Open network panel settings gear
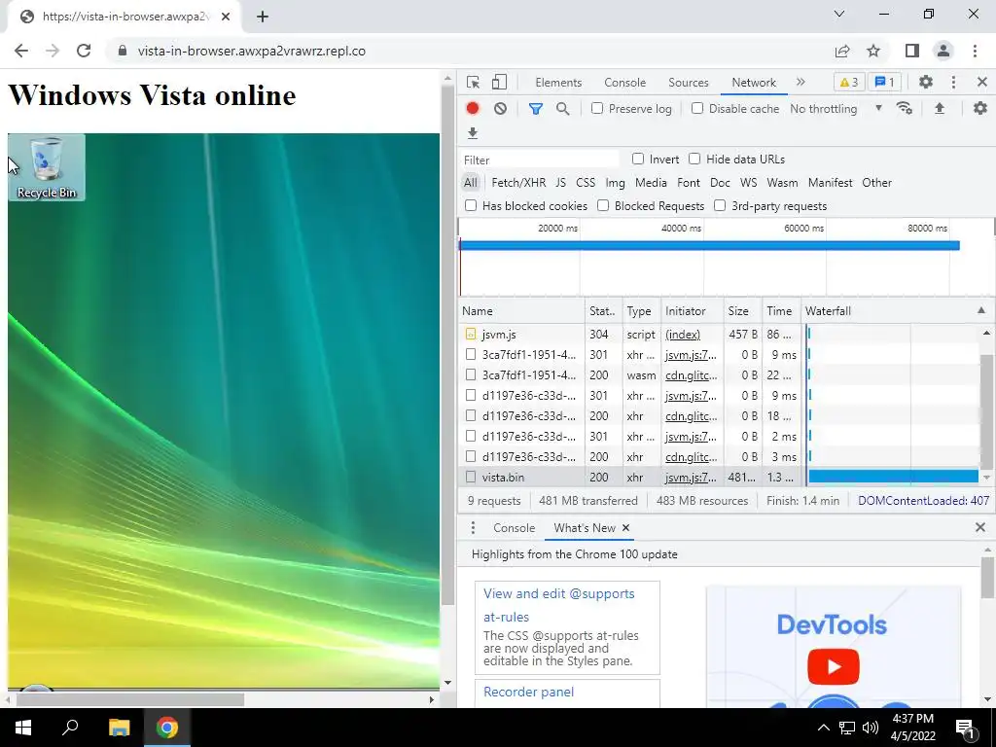This screenshot has width=996, height=747. click(980, 109)
